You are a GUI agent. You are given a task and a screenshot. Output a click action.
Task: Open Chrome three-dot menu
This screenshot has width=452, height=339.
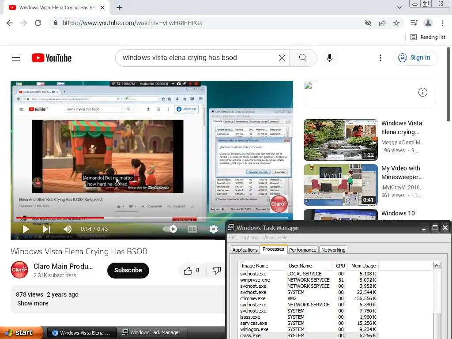[442, 23]
